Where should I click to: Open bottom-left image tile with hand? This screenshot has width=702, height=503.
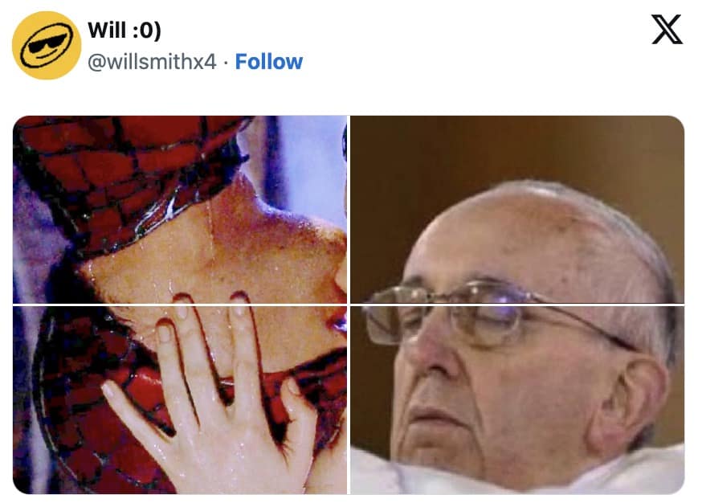tap(180, 400)
